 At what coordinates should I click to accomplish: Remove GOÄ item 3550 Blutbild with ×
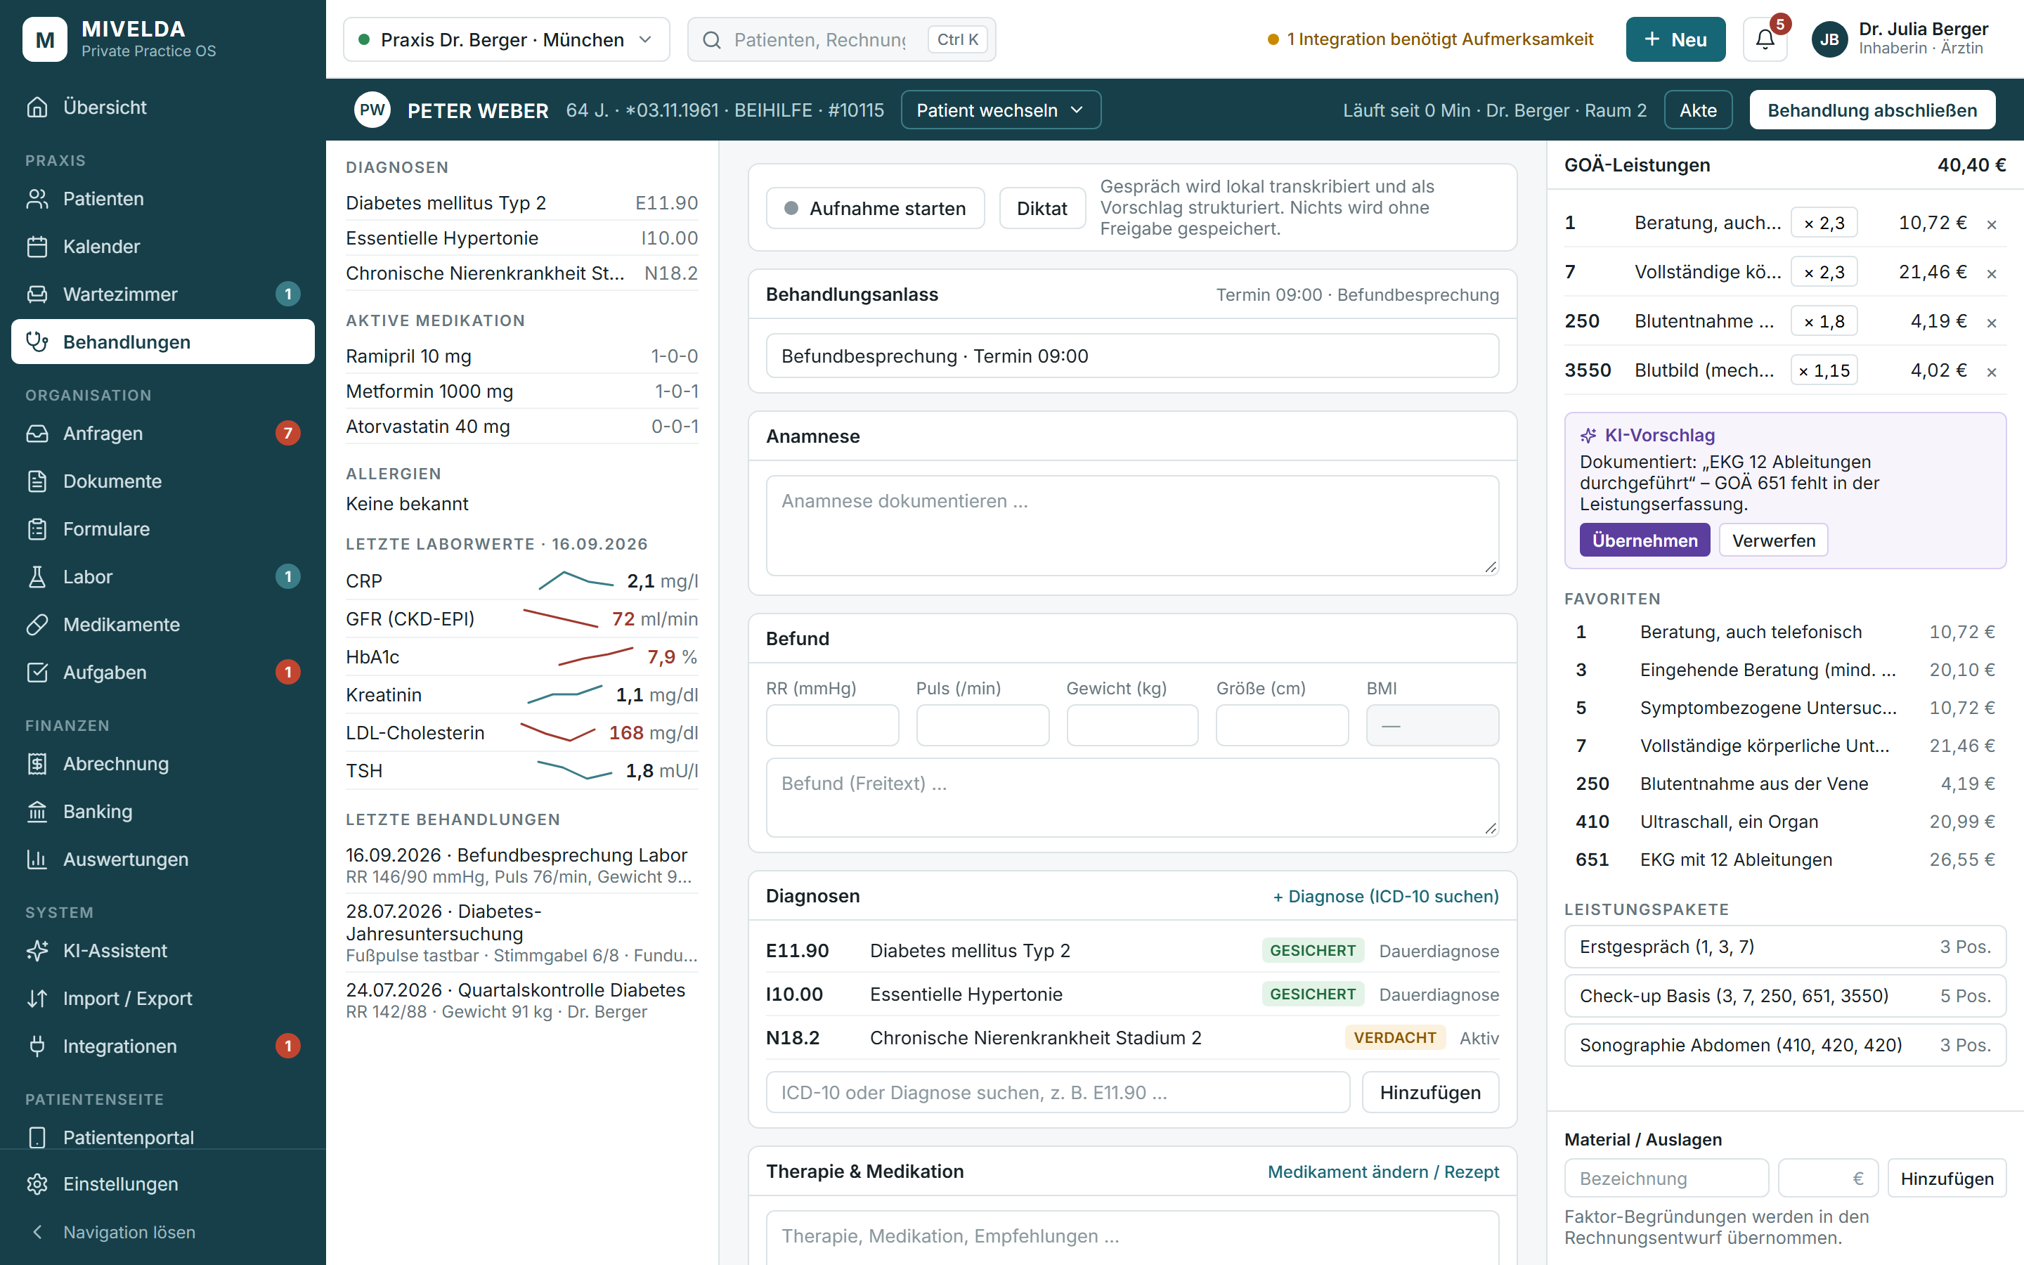click(1992, 372)
